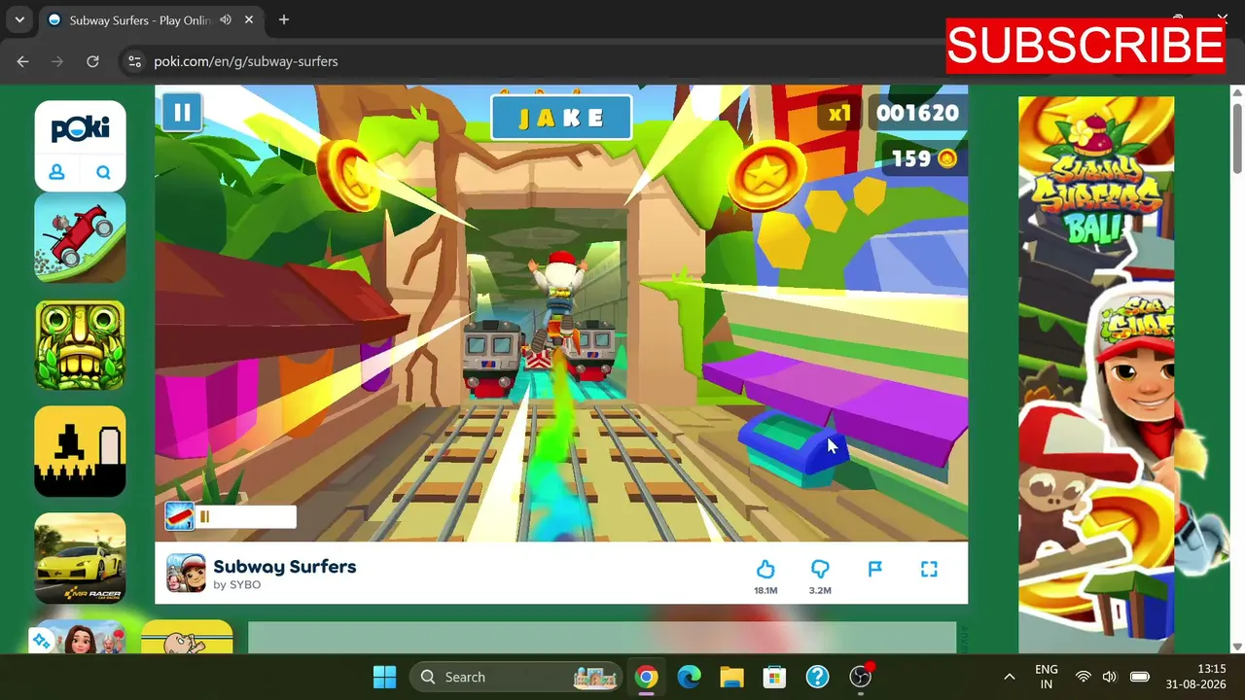The height and width of the screenshot is (700, 1245).
Task: Open the Hill Climb red jeep game thumbnail
Action: (x=80, y=237)
